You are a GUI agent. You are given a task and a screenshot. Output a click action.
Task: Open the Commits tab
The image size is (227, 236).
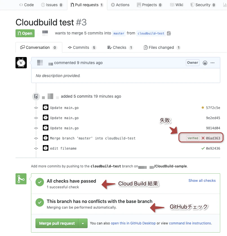[82, 47]
